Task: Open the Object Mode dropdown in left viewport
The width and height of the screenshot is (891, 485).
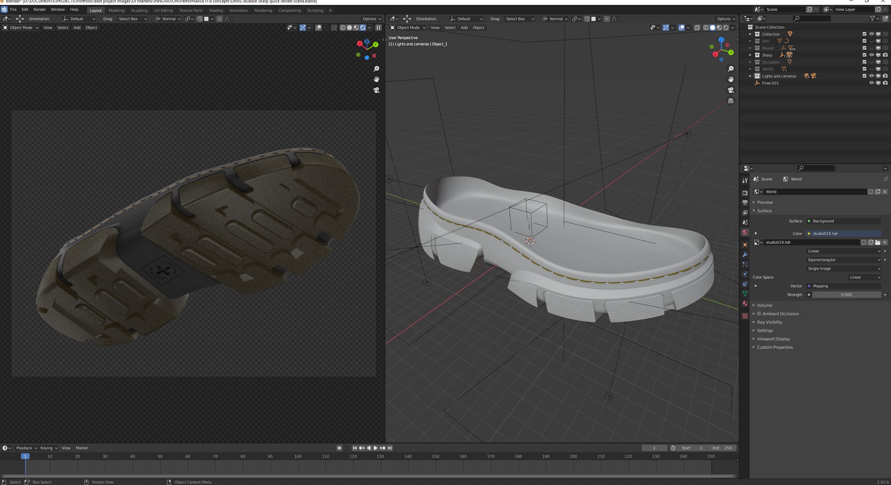Action: coord(21,28)
